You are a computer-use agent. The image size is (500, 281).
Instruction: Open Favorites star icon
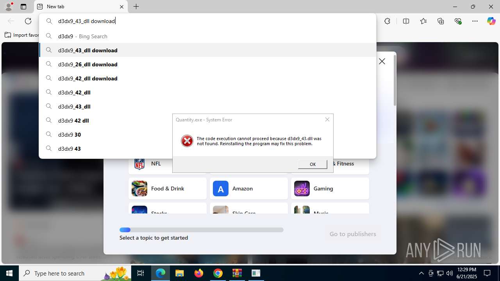423,21
